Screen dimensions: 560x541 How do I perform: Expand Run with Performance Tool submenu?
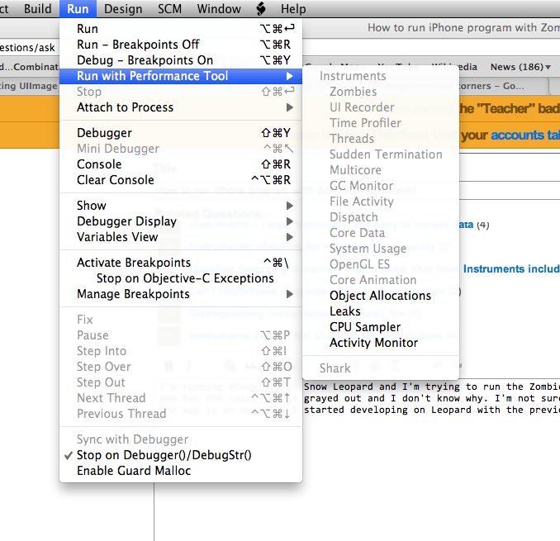tap(181, 76)
